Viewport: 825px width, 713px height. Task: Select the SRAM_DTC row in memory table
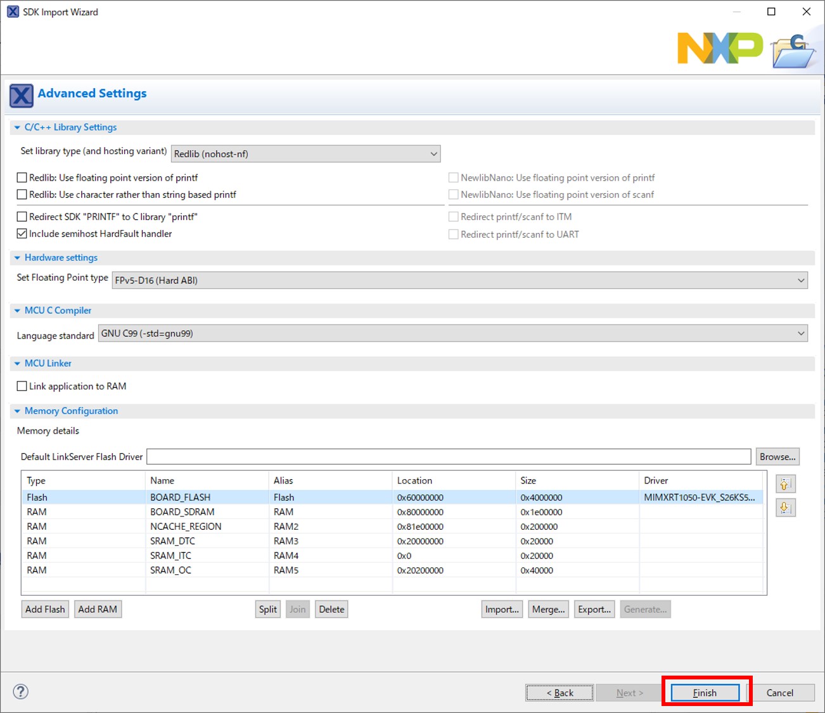click(x=172, y=541)
